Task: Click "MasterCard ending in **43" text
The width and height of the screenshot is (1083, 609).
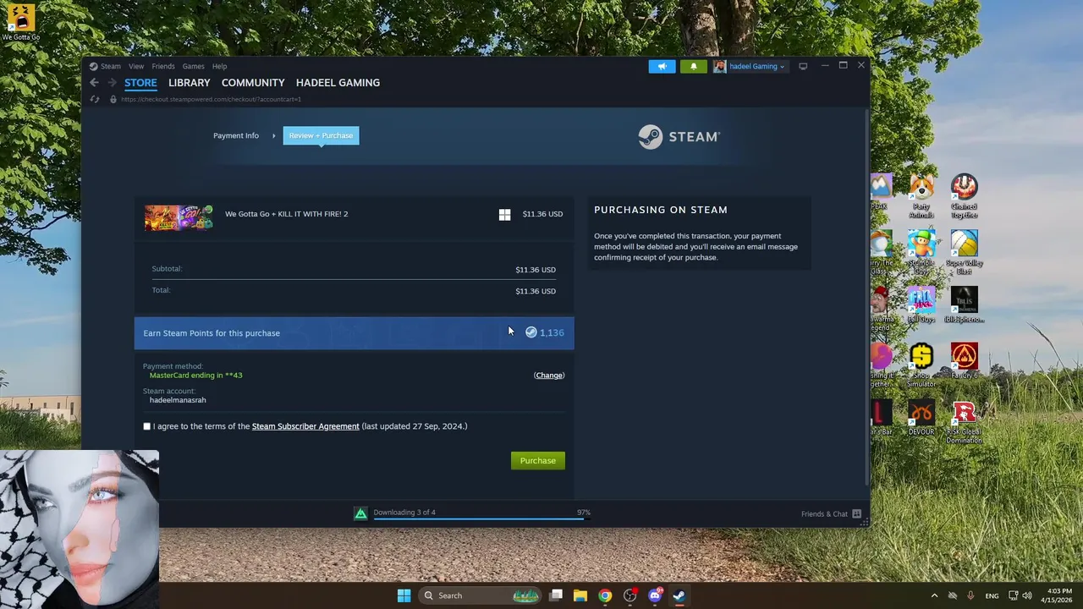Action: point(195,376)
